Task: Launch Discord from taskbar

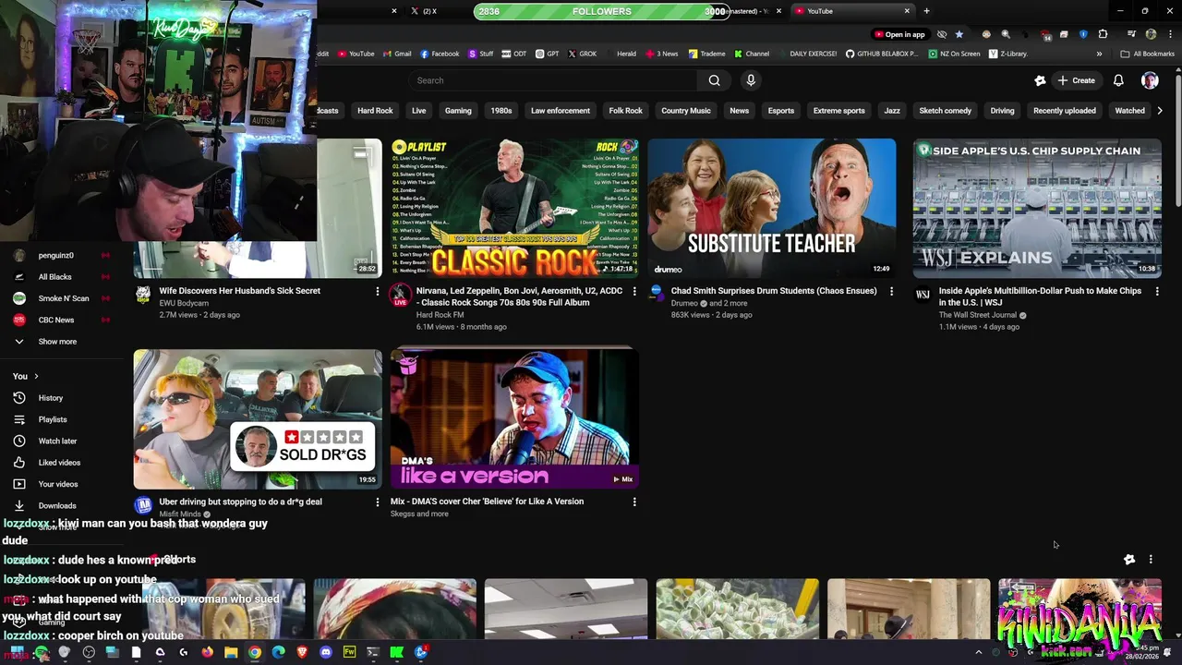Action: 325,652
